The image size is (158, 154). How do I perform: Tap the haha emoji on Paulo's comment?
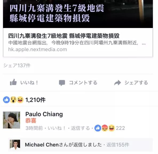112,128
